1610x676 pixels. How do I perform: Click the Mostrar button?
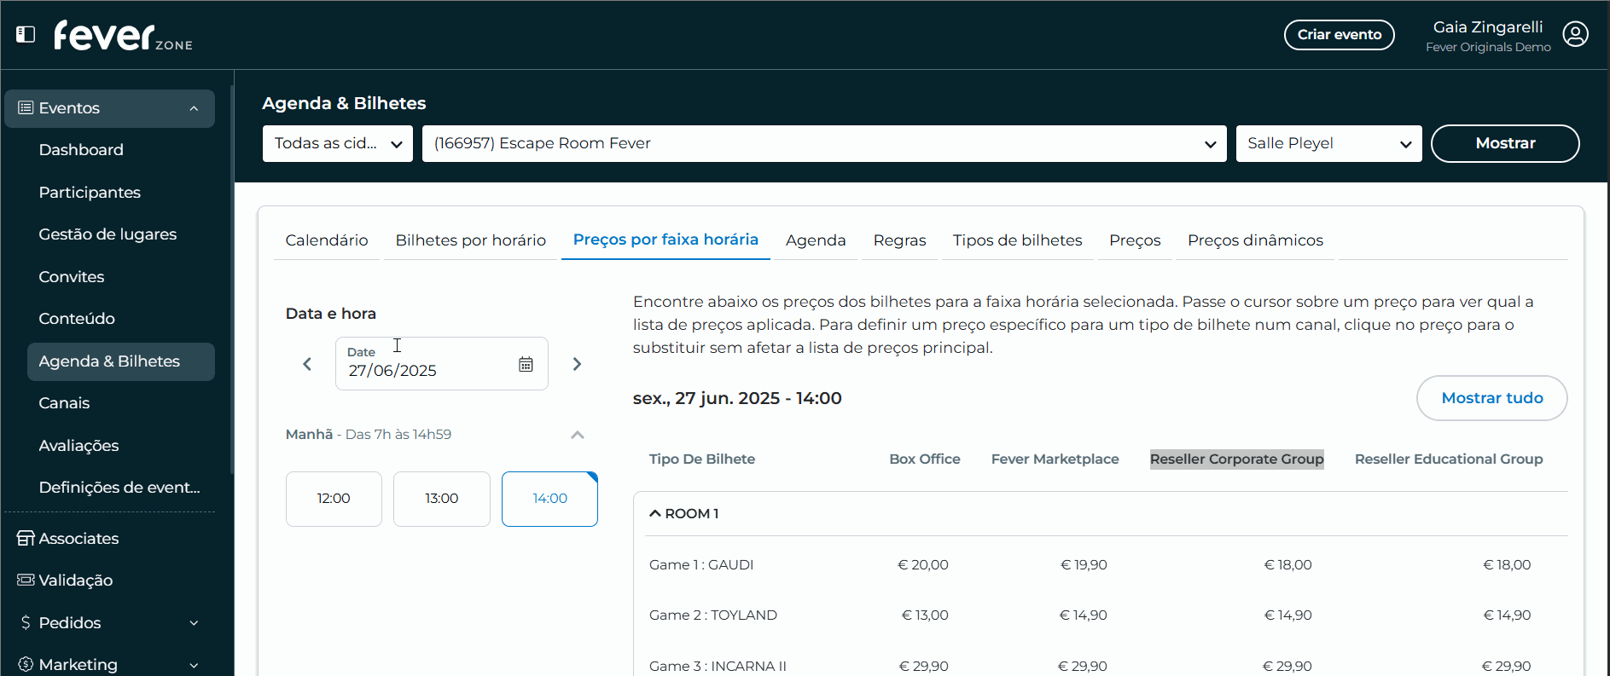pyautogui.click(x=1505, y=143)
